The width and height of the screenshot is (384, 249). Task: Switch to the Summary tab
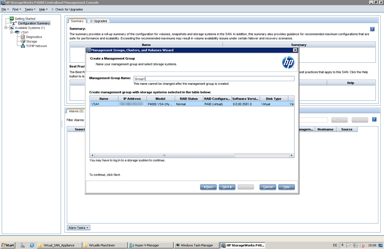click(77, 21)
